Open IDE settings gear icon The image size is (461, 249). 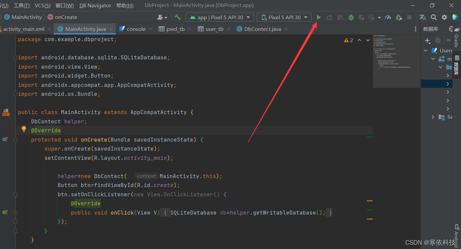point(444,17)
